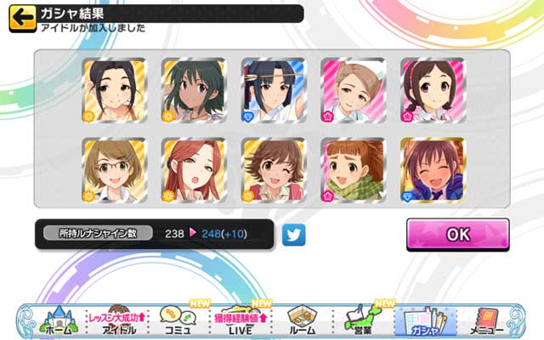Image resolution: width=544 pixels, height=340 pixels.
Task: Select the idol with red headband and braids
Action: coord(433,91)
